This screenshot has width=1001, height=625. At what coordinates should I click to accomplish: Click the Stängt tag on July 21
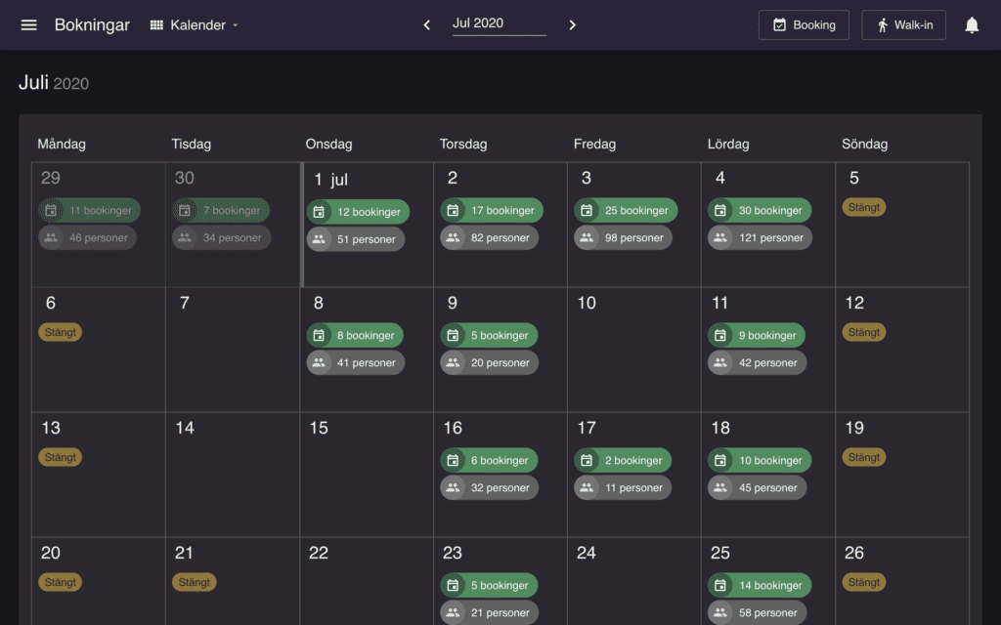195,582
